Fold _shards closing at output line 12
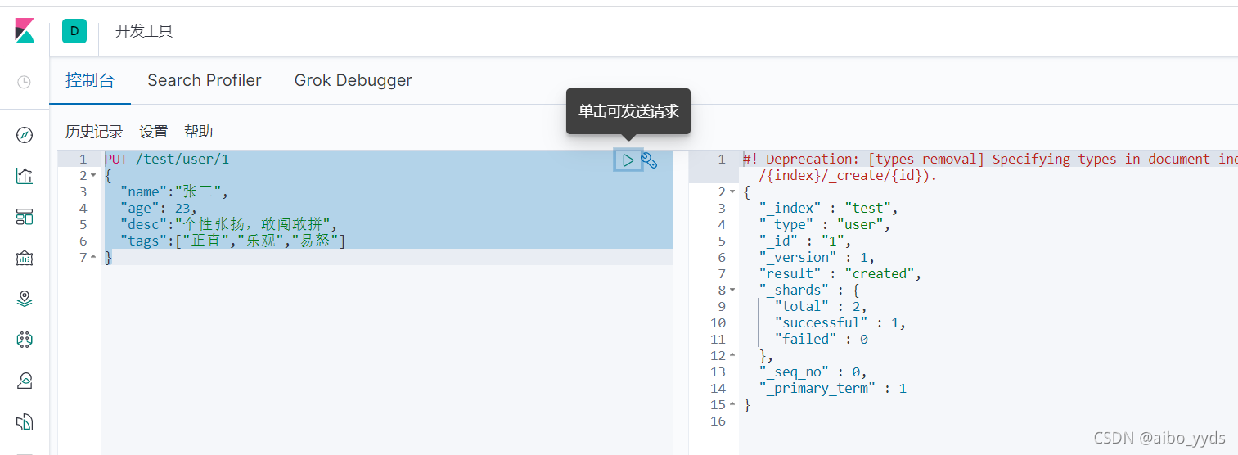The width and height of the screenshot is (1238, 455). [x=732, y=355]
